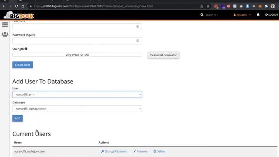This screenshot has height=157, width=279.
Task: Click the browser back arrow
Action: click(x=4, y=6)
